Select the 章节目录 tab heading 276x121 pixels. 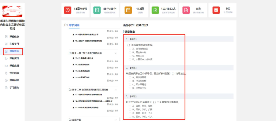pos(74,25)
